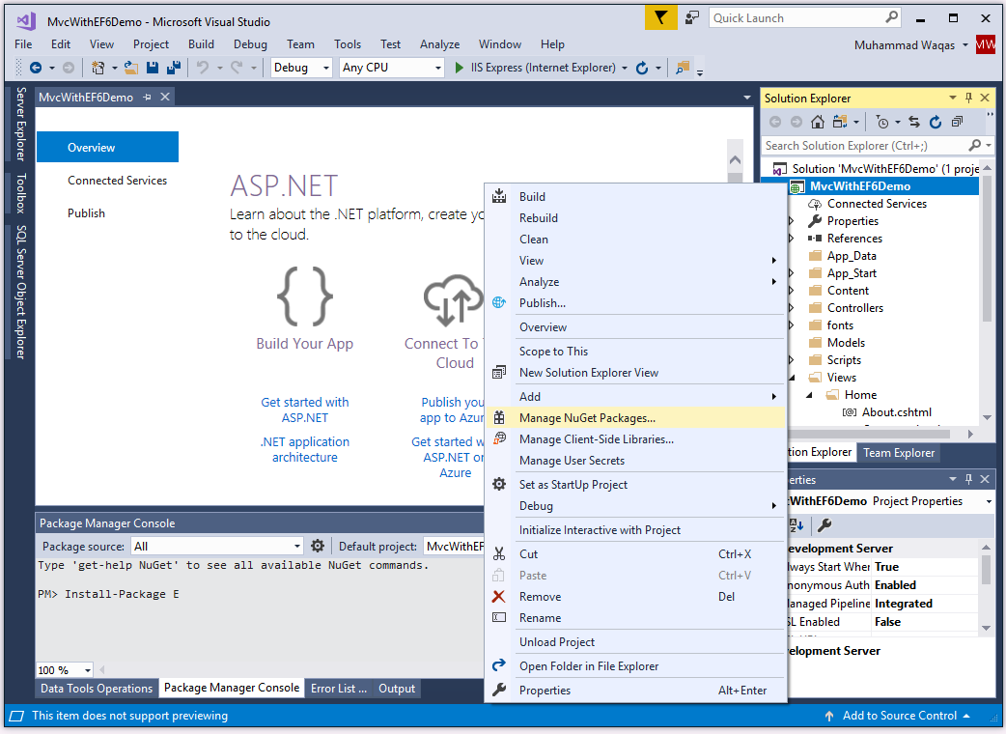This screenshot has width=1006, height=734.
Task: Click the notifications filter flag icon
Action: click(x=660, y=17)
